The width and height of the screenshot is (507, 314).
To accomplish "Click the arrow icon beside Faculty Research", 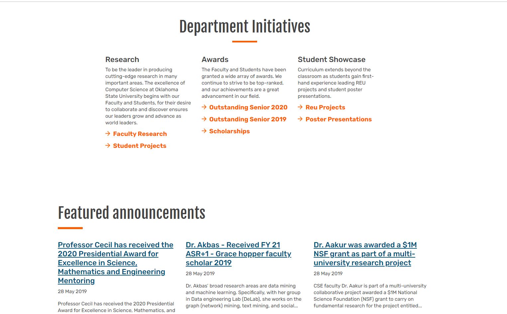I will point(108,134).
